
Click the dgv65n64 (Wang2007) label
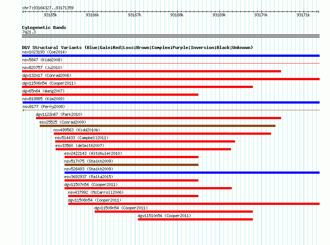(x=43, y=91)
